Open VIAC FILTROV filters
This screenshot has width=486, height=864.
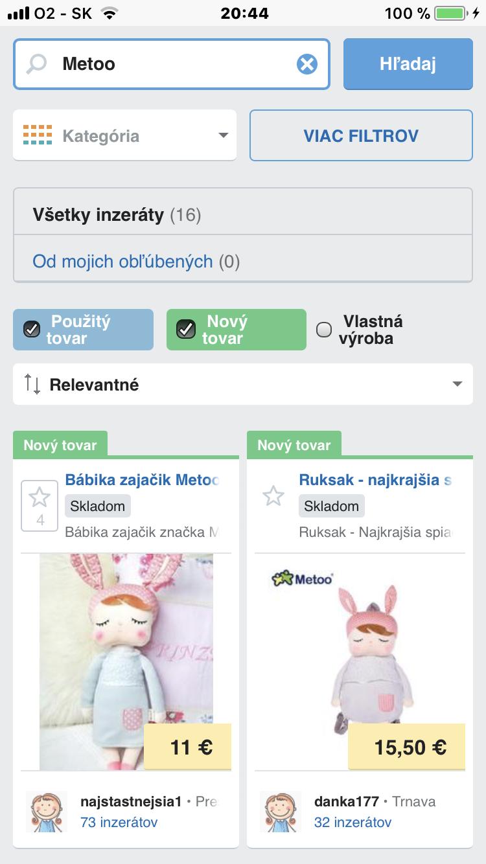(361, 136)
